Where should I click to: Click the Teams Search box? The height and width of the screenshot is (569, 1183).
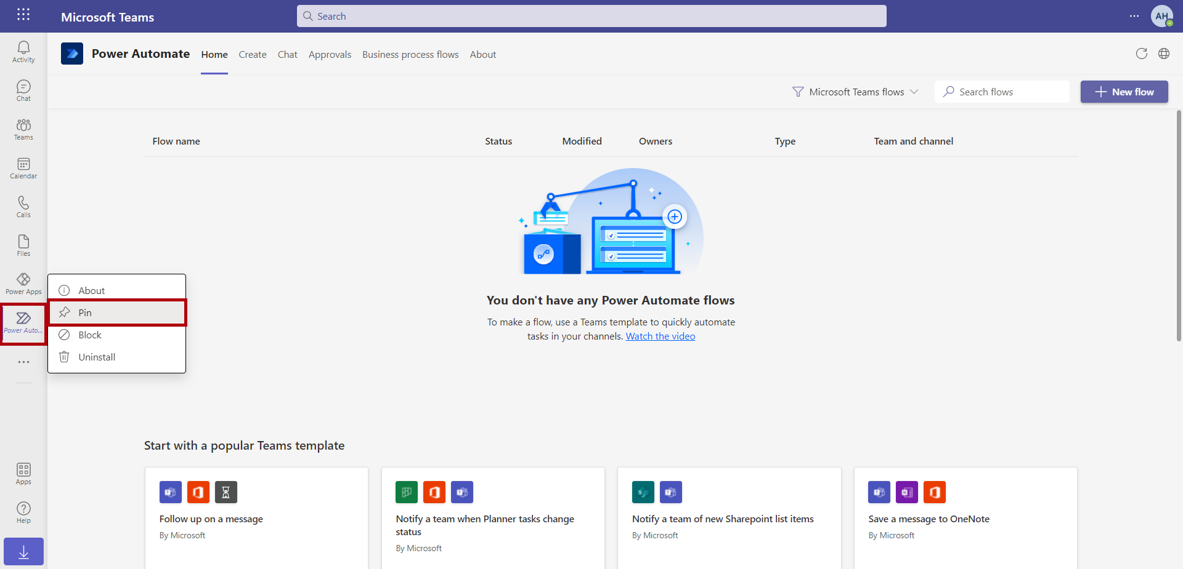[591, 16]
